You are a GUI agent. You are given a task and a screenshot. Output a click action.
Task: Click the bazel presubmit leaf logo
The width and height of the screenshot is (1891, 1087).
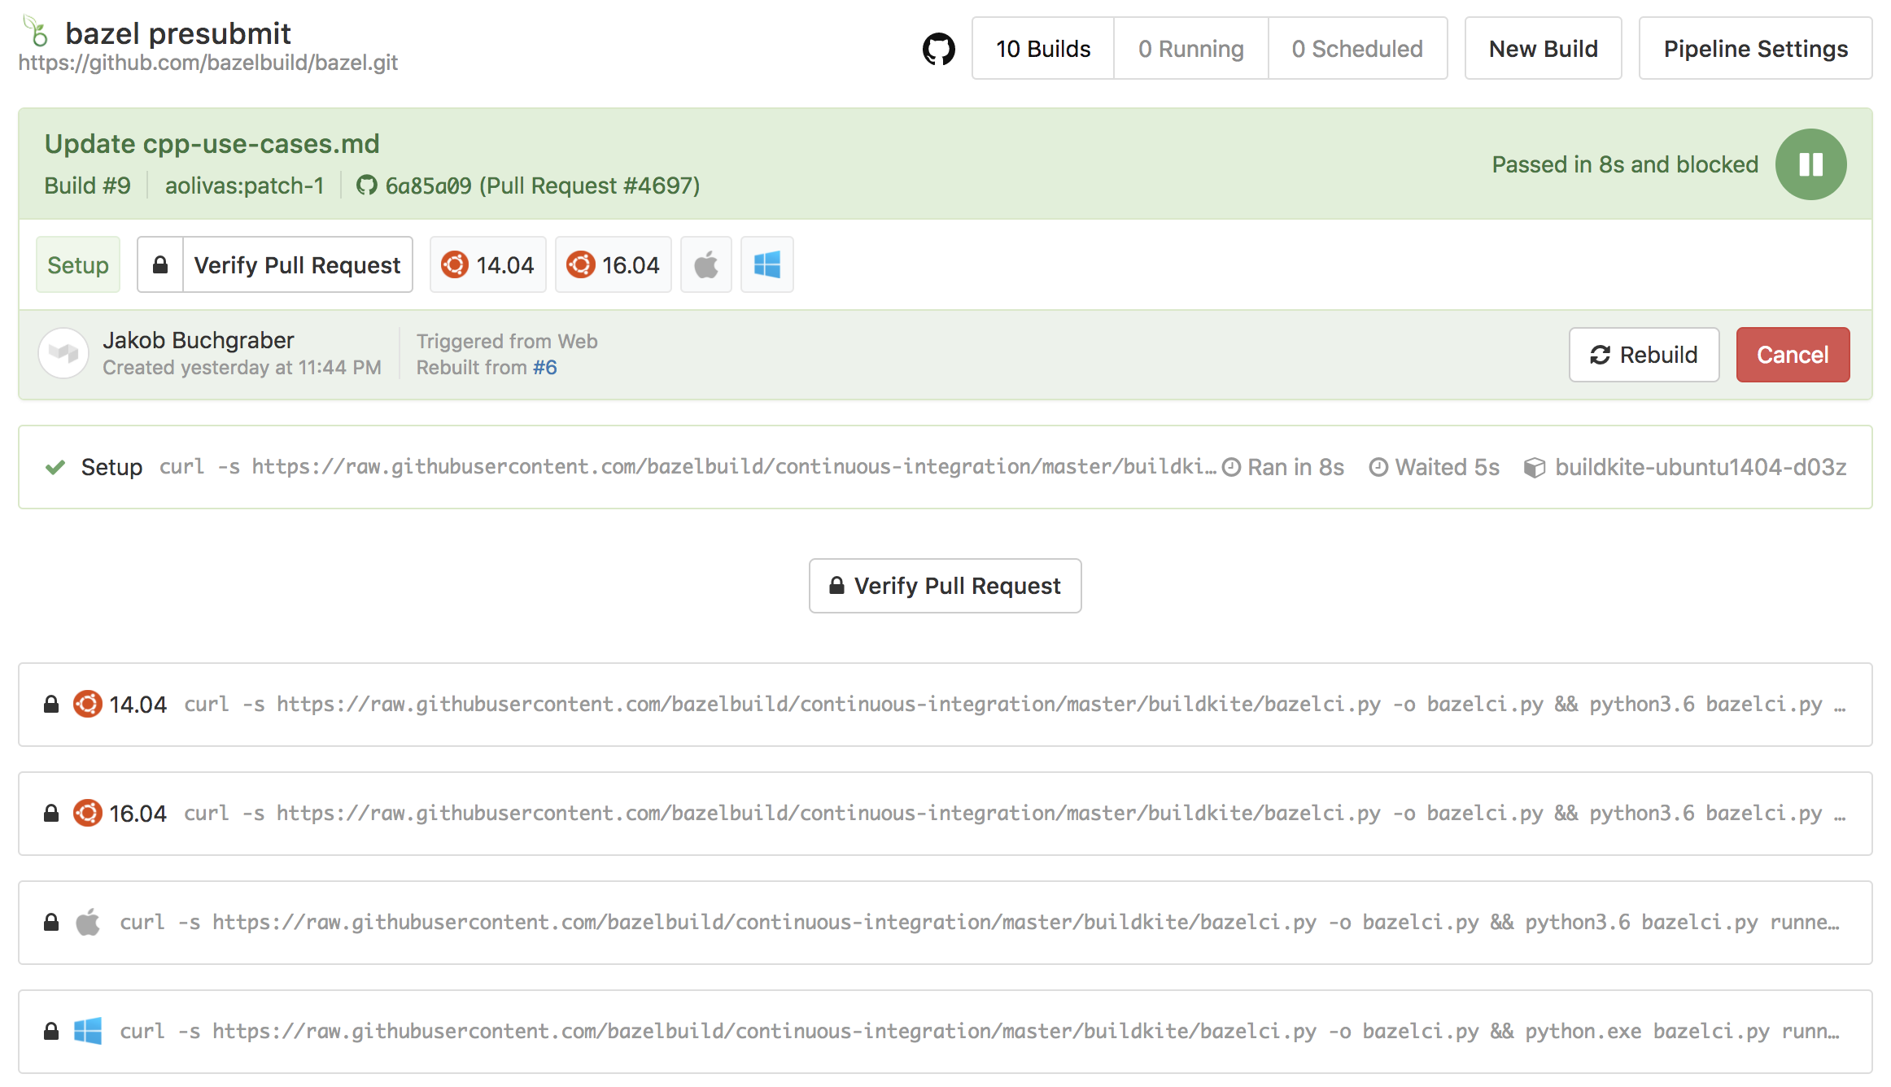(35, 31)
